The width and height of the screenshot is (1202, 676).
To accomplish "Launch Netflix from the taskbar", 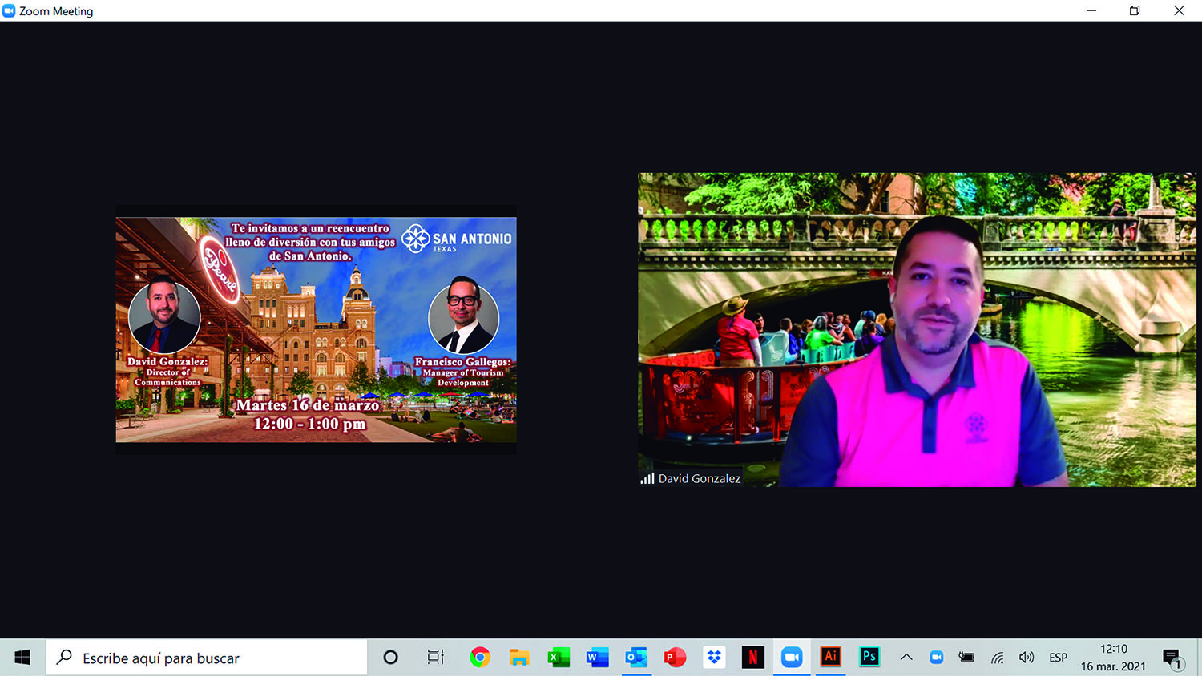I will coord(752,658).
